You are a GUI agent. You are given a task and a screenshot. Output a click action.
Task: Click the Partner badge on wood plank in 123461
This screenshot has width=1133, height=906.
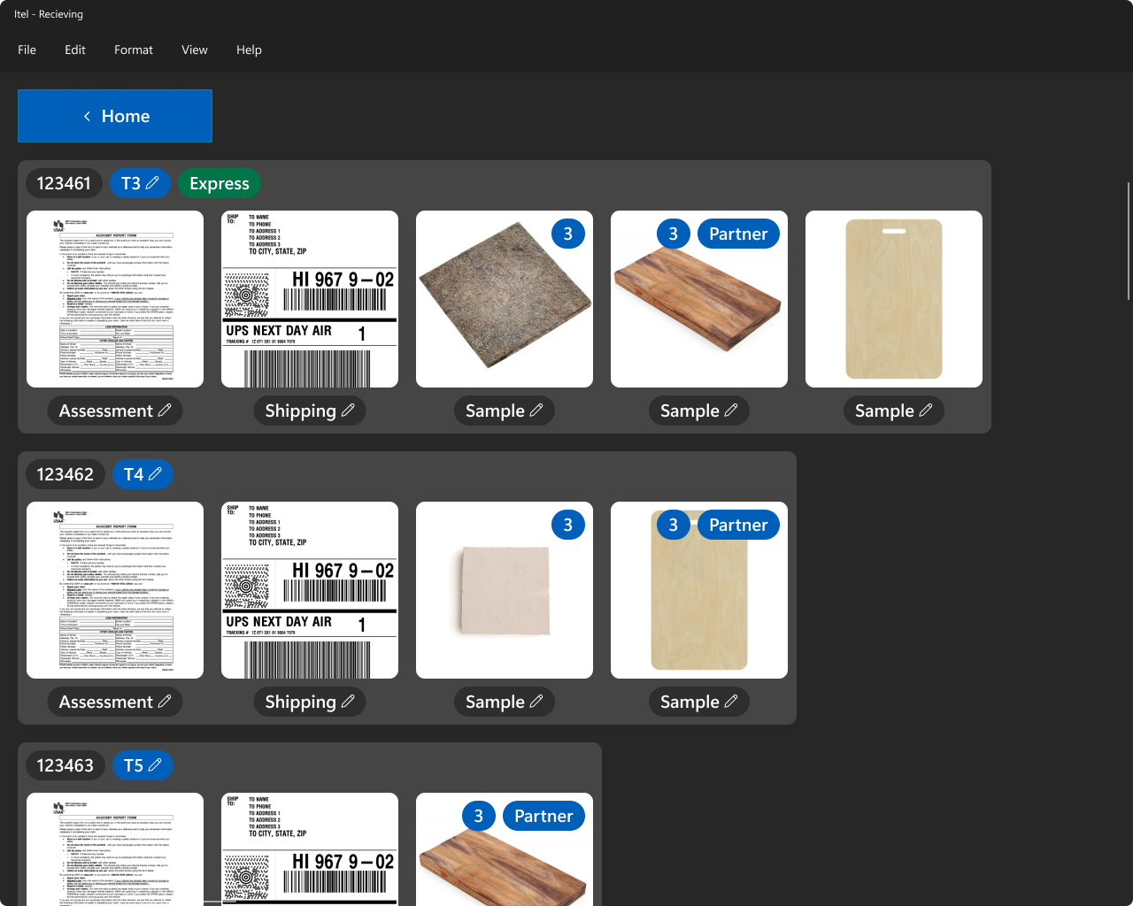[x=738, y=234]
